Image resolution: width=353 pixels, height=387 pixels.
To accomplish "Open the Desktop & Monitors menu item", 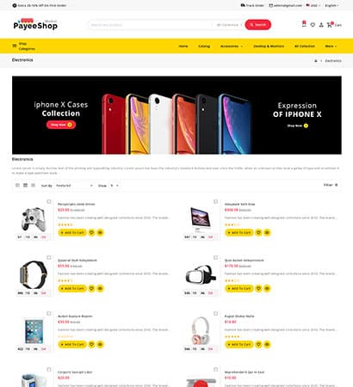I will point(269,46).
